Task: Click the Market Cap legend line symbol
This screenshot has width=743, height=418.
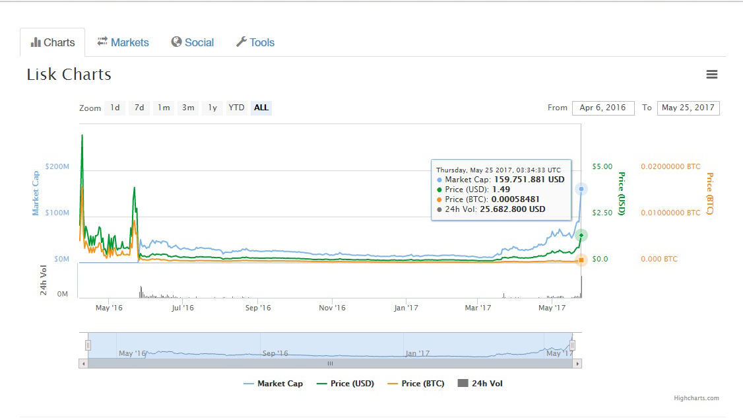Action: [249, 384]
